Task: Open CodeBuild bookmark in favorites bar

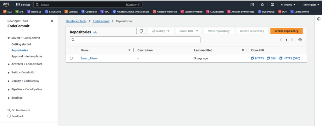Action: tap(89, 12)
